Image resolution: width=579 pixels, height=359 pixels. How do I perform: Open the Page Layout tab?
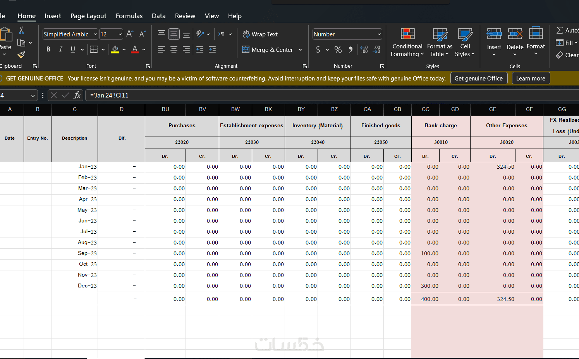coord(88,16)
